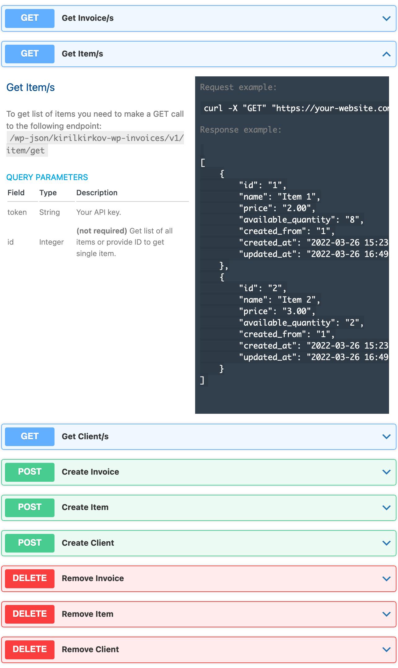Open the Create Client title
The width and height of the screenshot is (398, 668).
88,543
